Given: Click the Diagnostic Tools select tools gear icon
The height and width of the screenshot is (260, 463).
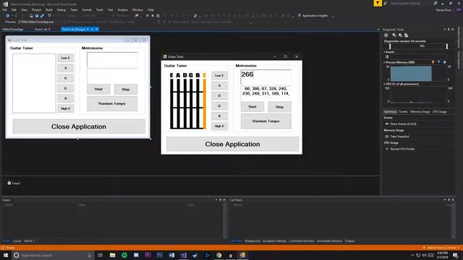Looking at the screenshot, I should 386,35.
